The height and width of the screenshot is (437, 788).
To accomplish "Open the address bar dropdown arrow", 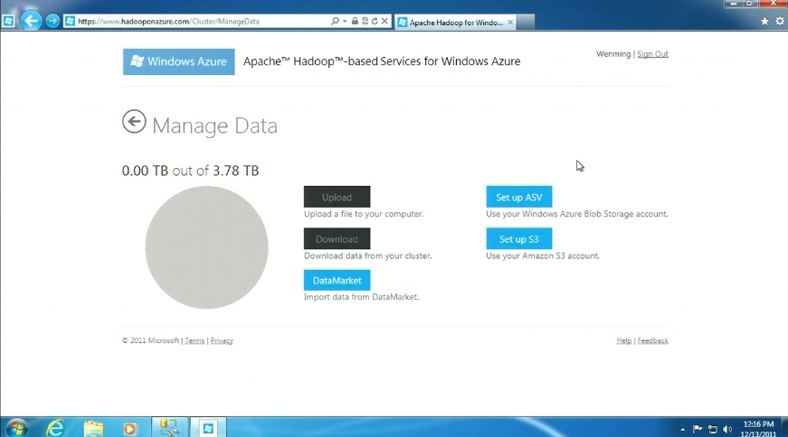I will (x=345, y=21).
